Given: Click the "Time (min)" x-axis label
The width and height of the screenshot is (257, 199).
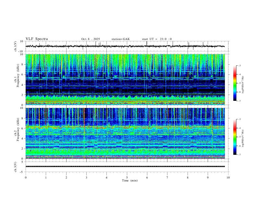Looking at the screenshot, I should 130,180.
